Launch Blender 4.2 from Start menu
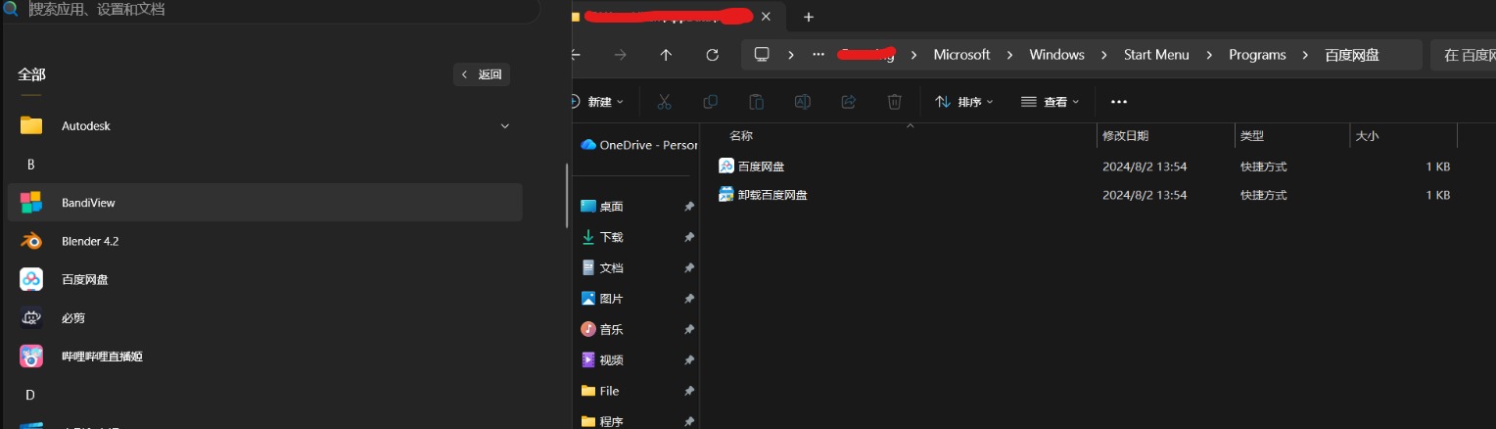Screen dimensions: 1496x429 pos(265,241)
